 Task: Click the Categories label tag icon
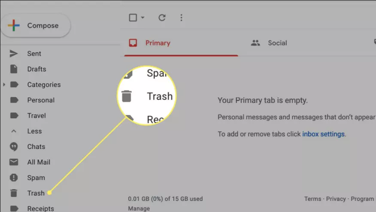click(x=14, y=85)
